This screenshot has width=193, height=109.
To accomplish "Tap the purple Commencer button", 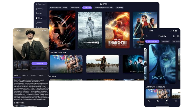I will click(x=39, y=64).
